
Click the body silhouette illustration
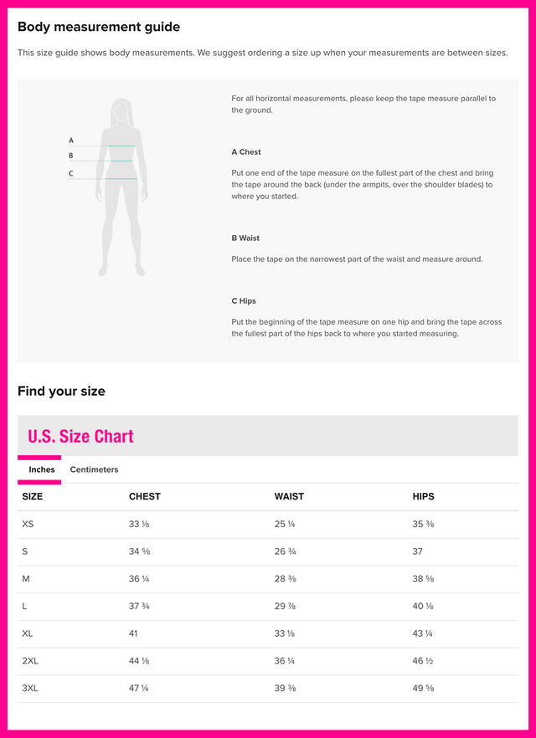tap(121, 187)
